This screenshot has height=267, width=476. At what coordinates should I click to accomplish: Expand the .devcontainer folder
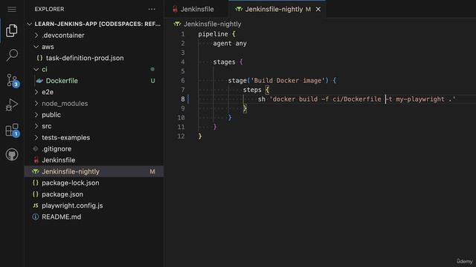[36, 36]
